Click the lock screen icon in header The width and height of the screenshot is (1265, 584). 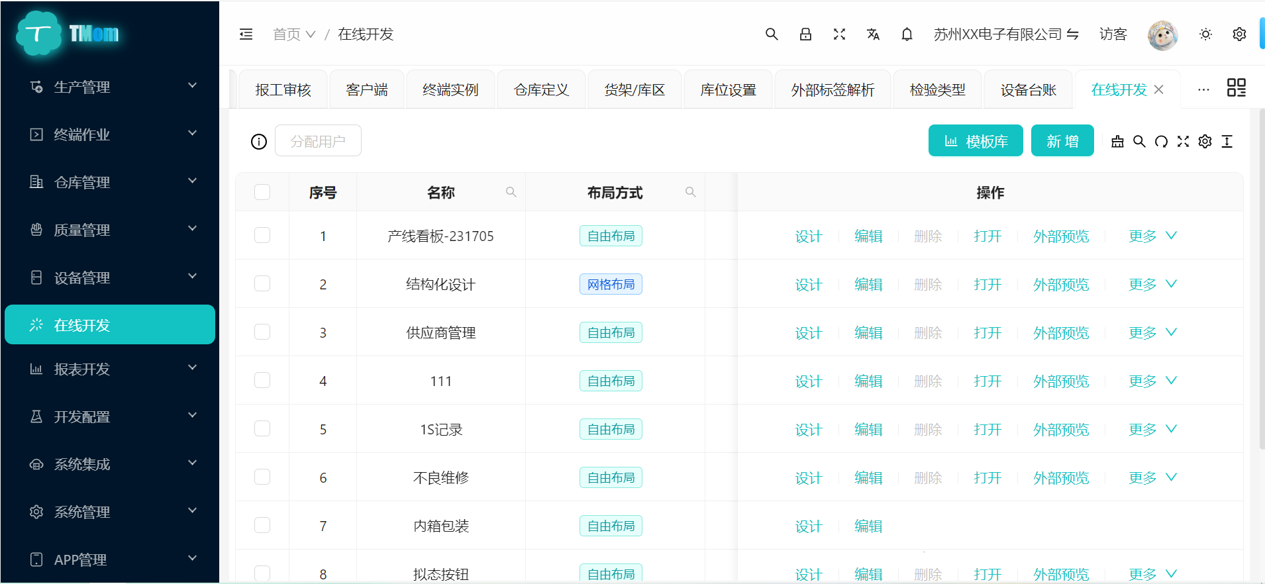(805, 34)
